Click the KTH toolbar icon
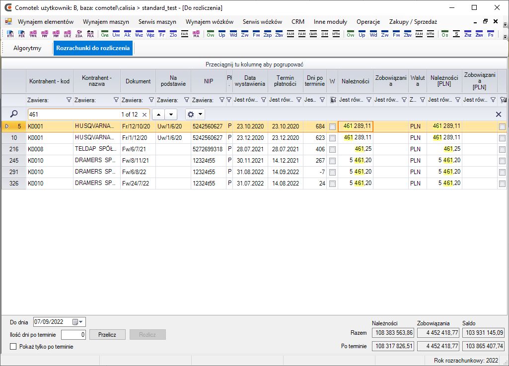The height and width of the screenshot is (366, 509). [10, 35]
